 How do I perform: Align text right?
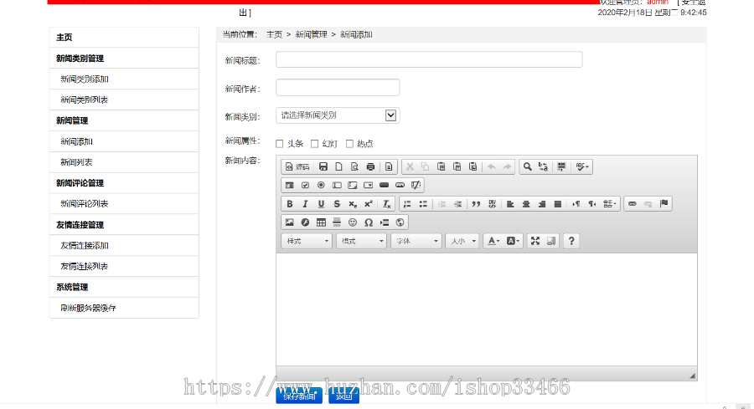[542, 204]
